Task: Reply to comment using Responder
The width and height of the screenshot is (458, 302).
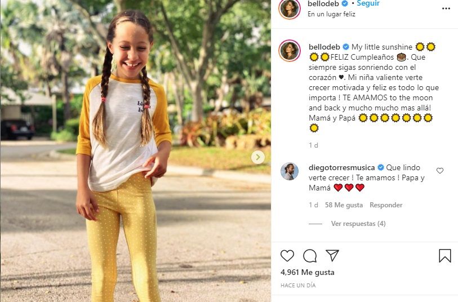Action: (386, 205)
